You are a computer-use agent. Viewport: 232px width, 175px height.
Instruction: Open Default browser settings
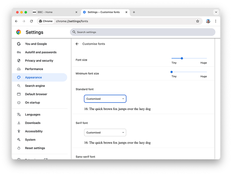pos(40,94)
